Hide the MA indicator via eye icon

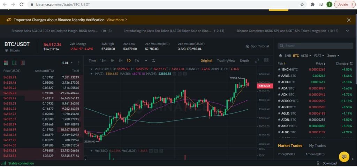pyautogui.click(x=174, y=74)
